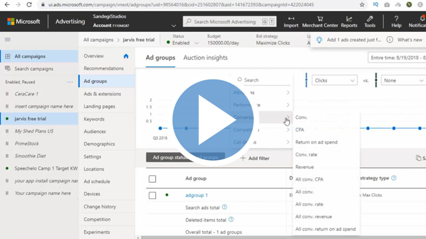
Task: Open Recommendations in the side menu
Action: pos(103,69)
